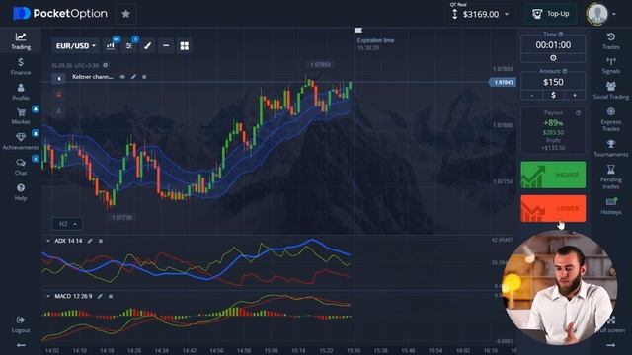The height and width of the screenshot is (355, 632).
Task: Open the Tournaments panel
Action: tap(611, 148)
